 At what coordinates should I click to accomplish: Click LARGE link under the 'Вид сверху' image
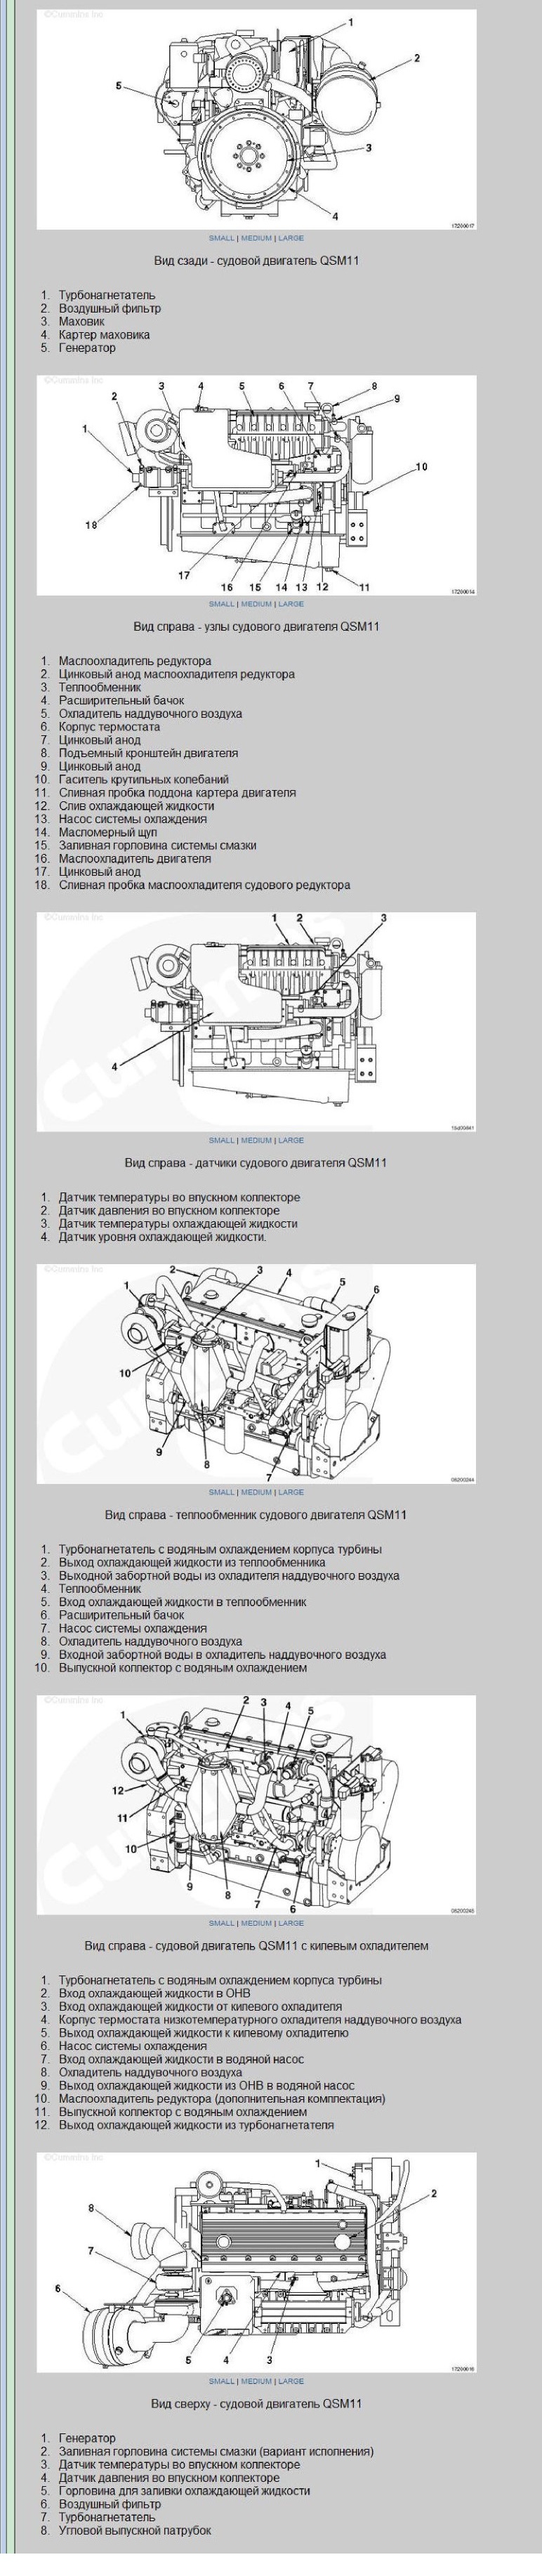[x=291, y=2381]
